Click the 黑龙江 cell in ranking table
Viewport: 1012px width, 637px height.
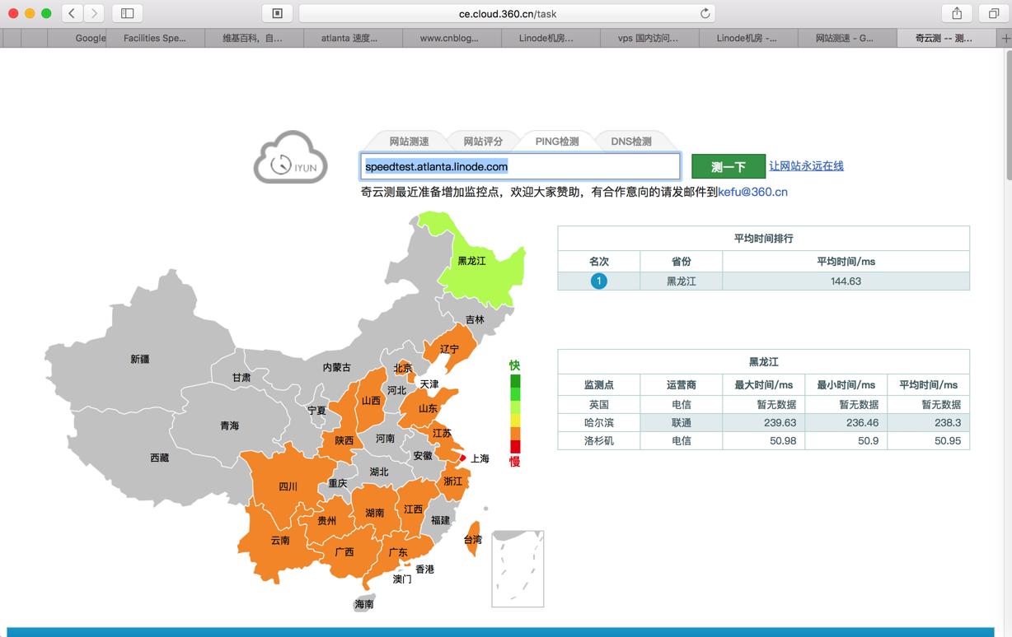[x=681, y=281]
